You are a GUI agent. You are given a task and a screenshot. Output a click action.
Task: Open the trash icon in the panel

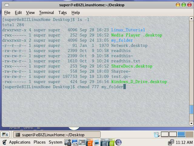coord(156,134)
